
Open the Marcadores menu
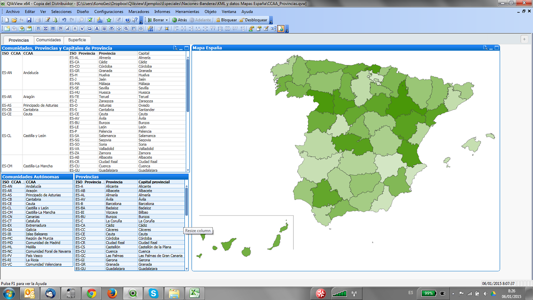tap(139, 12)
